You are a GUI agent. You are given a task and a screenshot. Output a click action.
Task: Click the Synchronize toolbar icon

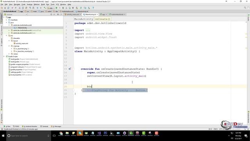coord(8,8)
